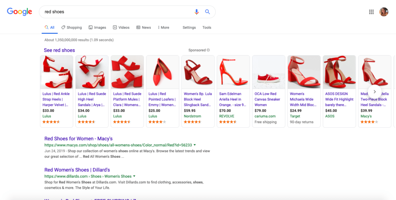Click the Sponsored info icon
396x200 pixels.
tap(208, 50)
